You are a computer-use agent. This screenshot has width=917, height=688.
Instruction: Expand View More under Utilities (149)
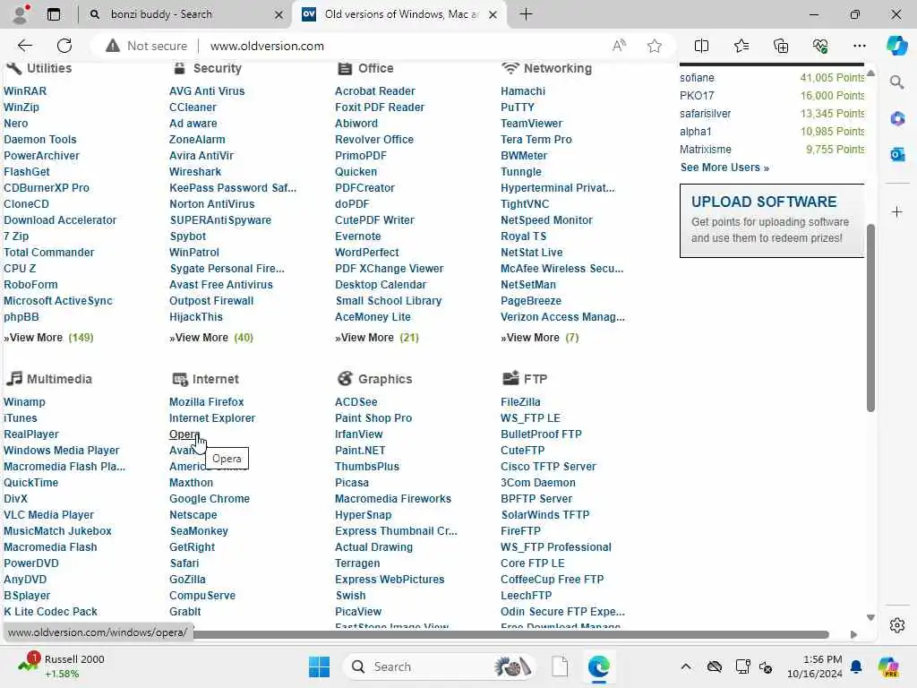coord(48,338)
